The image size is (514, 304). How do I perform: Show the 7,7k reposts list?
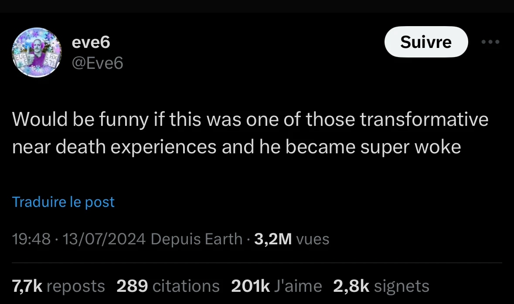tap(58, 286)
